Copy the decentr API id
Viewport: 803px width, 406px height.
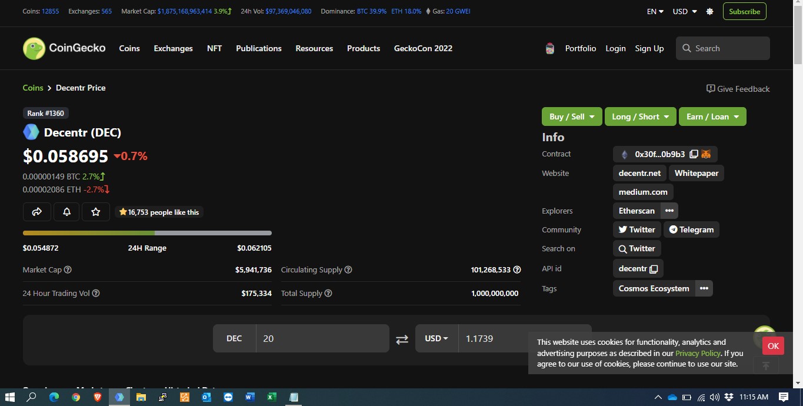[x=653, y=269]
